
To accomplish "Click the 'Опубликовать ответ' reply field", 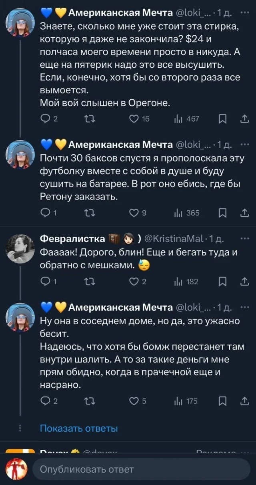I will point(140,469).
